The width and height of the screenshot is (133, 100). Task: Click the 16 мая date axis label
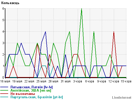[5, 81]
